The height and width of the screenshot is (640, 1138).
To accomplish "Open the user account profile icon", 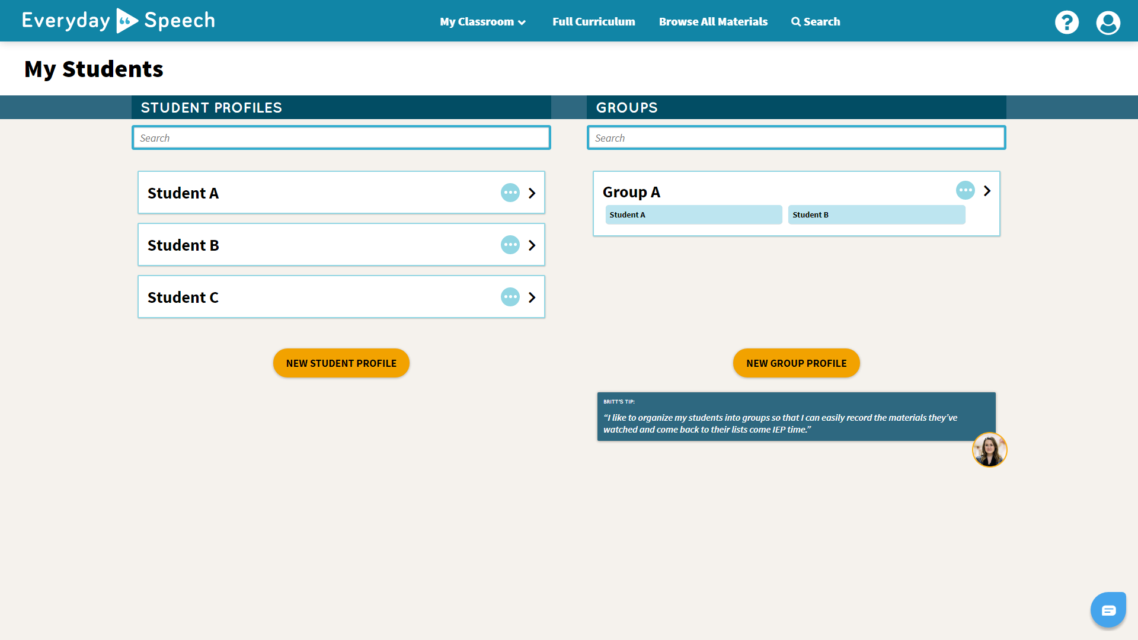I will pyautogui.click(x=1108, y=23).
